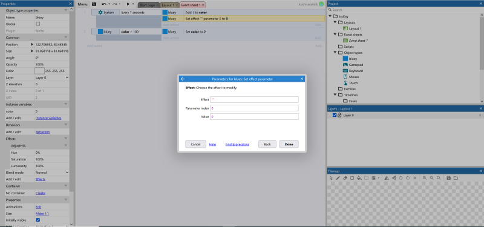The width and height of the screenshot is (484, 227).
Task: Open the Layer dropdown in Properties
Action: click(52, 78)
